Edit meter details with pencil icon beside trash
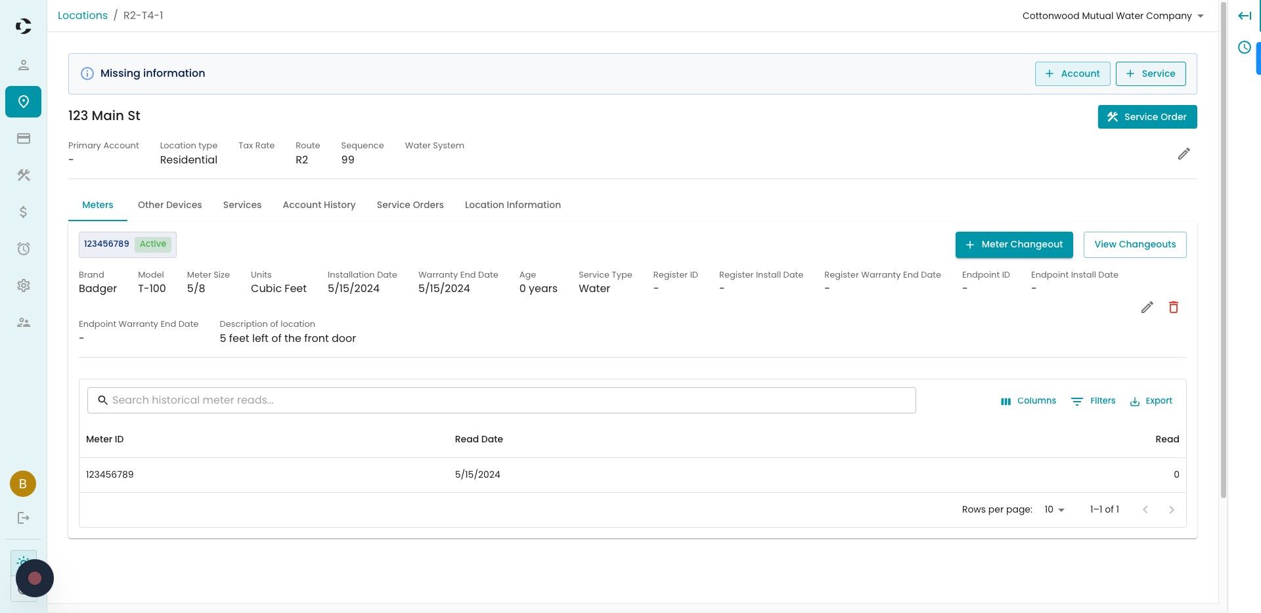This screenshot has height=613, width=1261. [1147, 307]
